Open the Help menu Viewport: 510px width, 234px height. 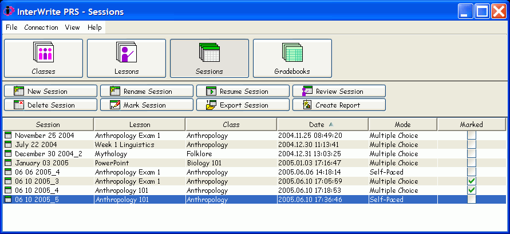94,27
